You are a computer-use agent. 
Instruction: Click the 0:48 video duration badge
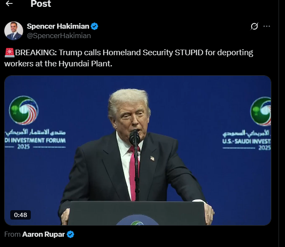pos(21,215)
